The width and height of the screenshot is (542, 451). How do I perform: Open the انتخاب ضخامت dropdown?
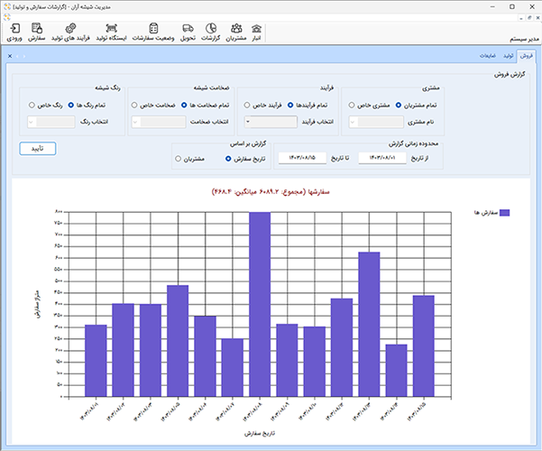[157, 122]
